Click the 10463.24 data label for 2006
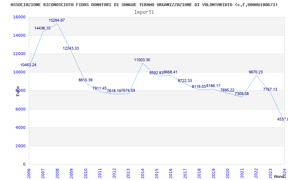 tap(28, 65)
